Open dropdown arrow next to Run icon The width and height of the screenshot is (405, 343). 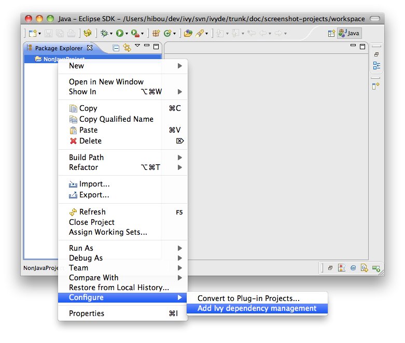click(x=126, y=34)
